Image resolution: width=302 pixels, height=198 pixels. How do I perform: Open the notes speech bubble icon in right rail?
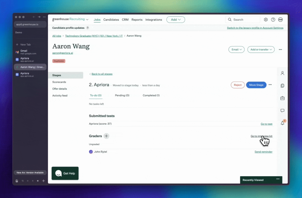pos(282,111)
